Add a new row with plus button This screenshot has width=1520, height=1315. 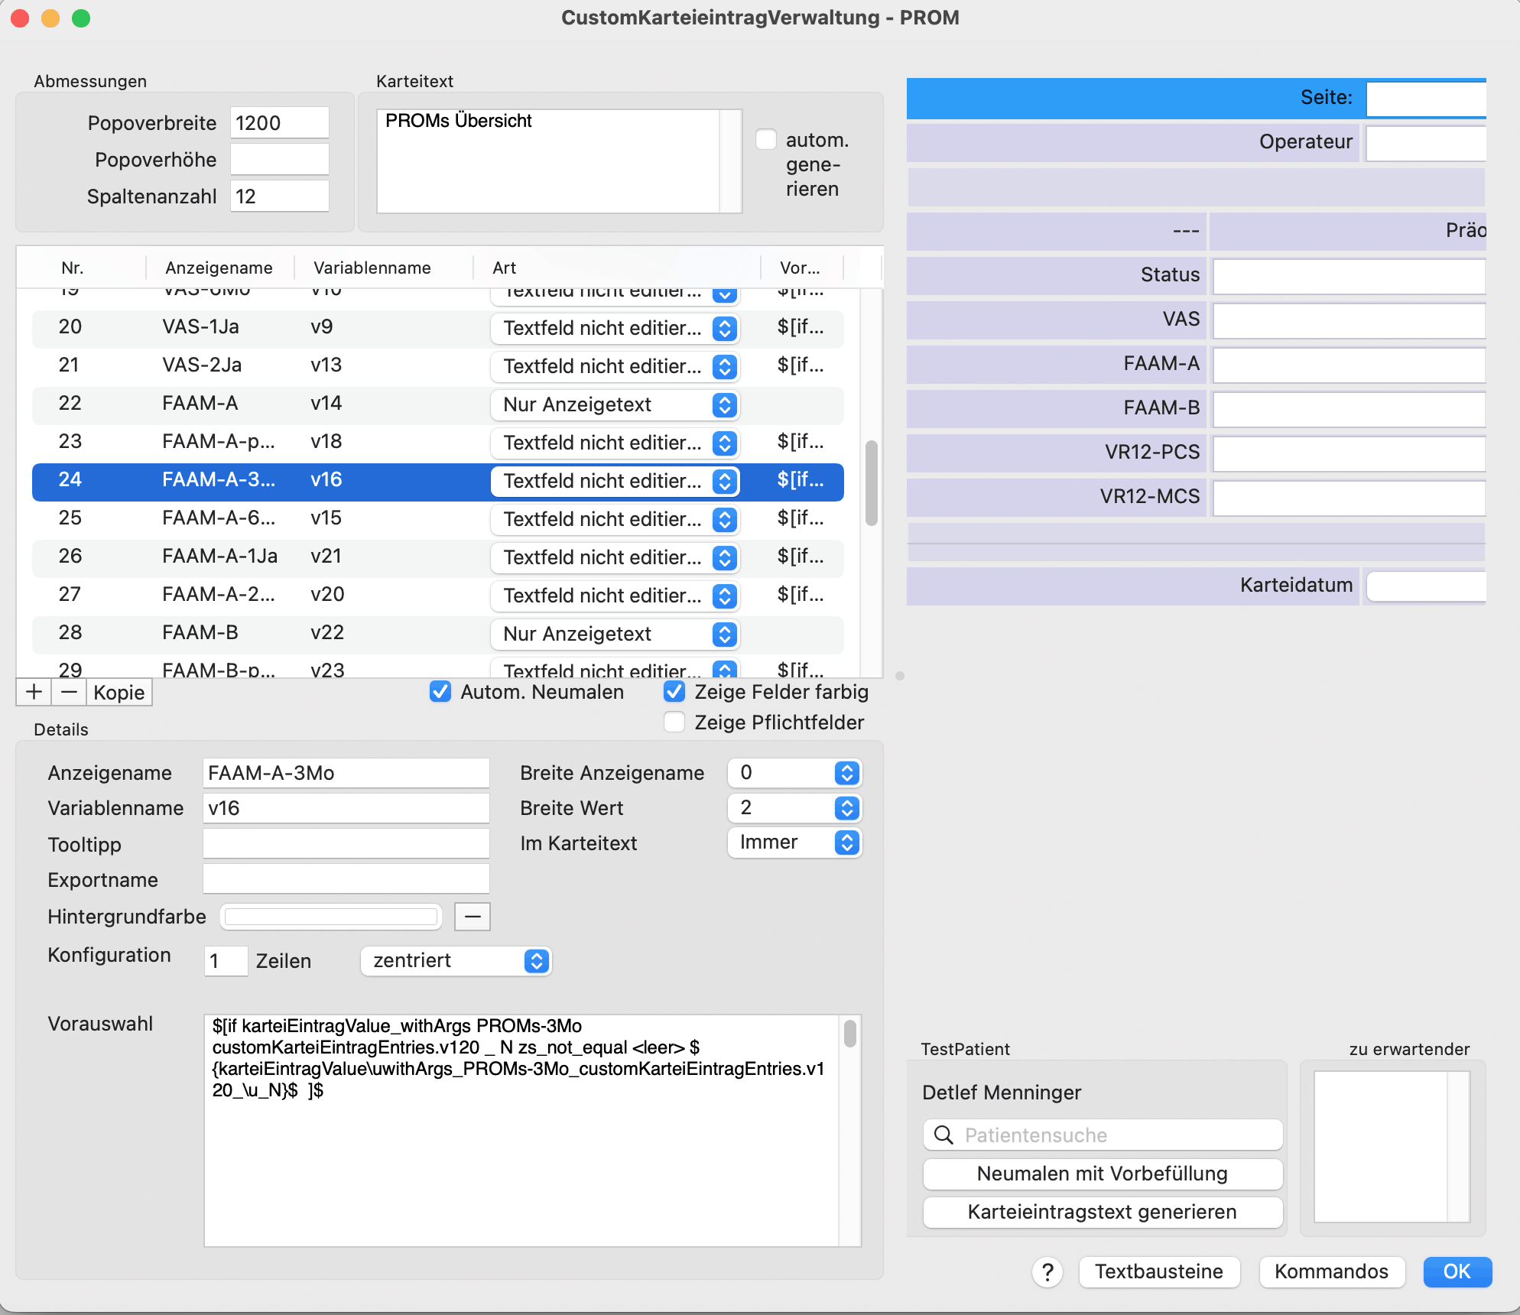(34, 693)
